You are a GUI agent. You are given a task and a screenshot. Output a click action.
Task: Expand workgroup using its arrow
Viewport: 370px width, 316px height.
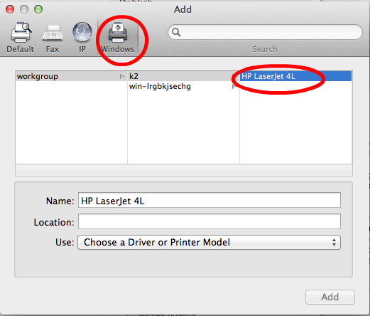click(x=122, y=76)
